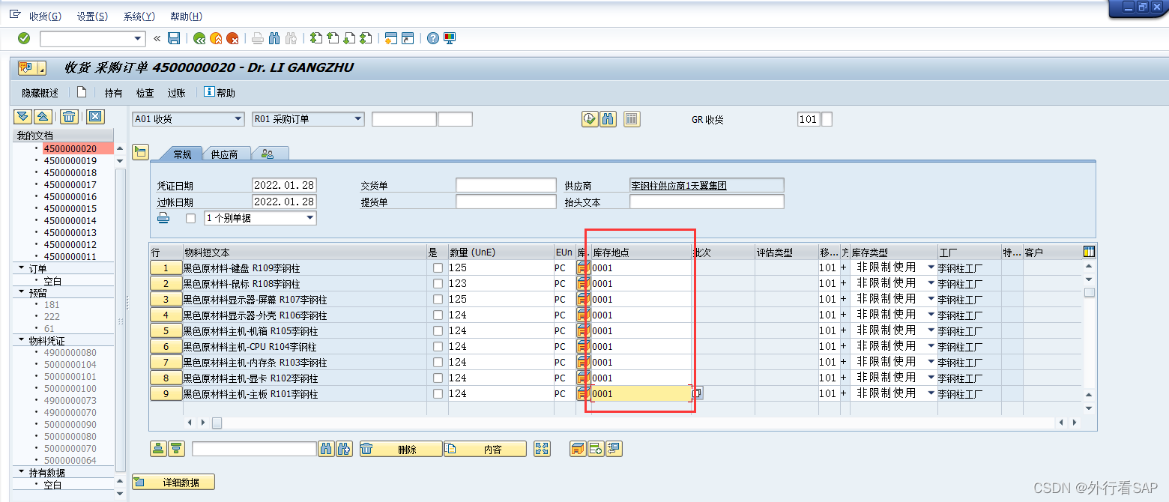Screen dimensions: 1169x502
Task: Click the Find binoculars icon in toolbar
Action: click(274, 38)
